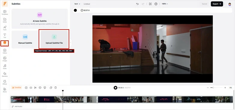Screen dimensions: 235x110
Task: Select video clip 01 in timeline
Action: pos(121,100)
